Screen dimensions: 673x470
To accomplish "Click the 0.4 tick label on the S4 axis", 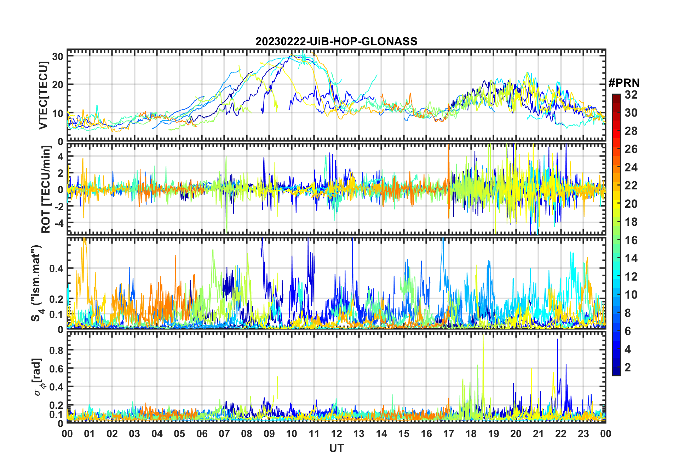I will coord(56,269).
